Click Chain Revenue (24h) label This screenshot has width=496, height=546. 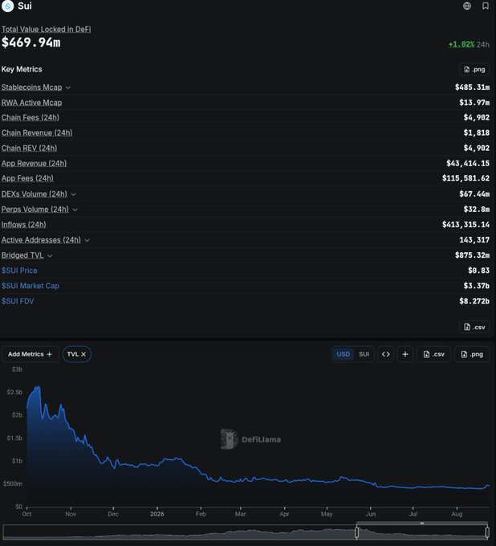[37, 133]
